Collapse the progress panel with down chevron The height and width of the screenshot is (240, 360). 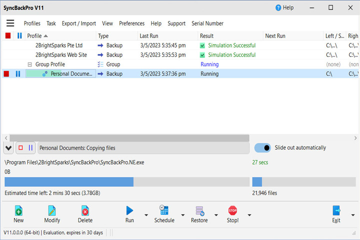point(8,148)
